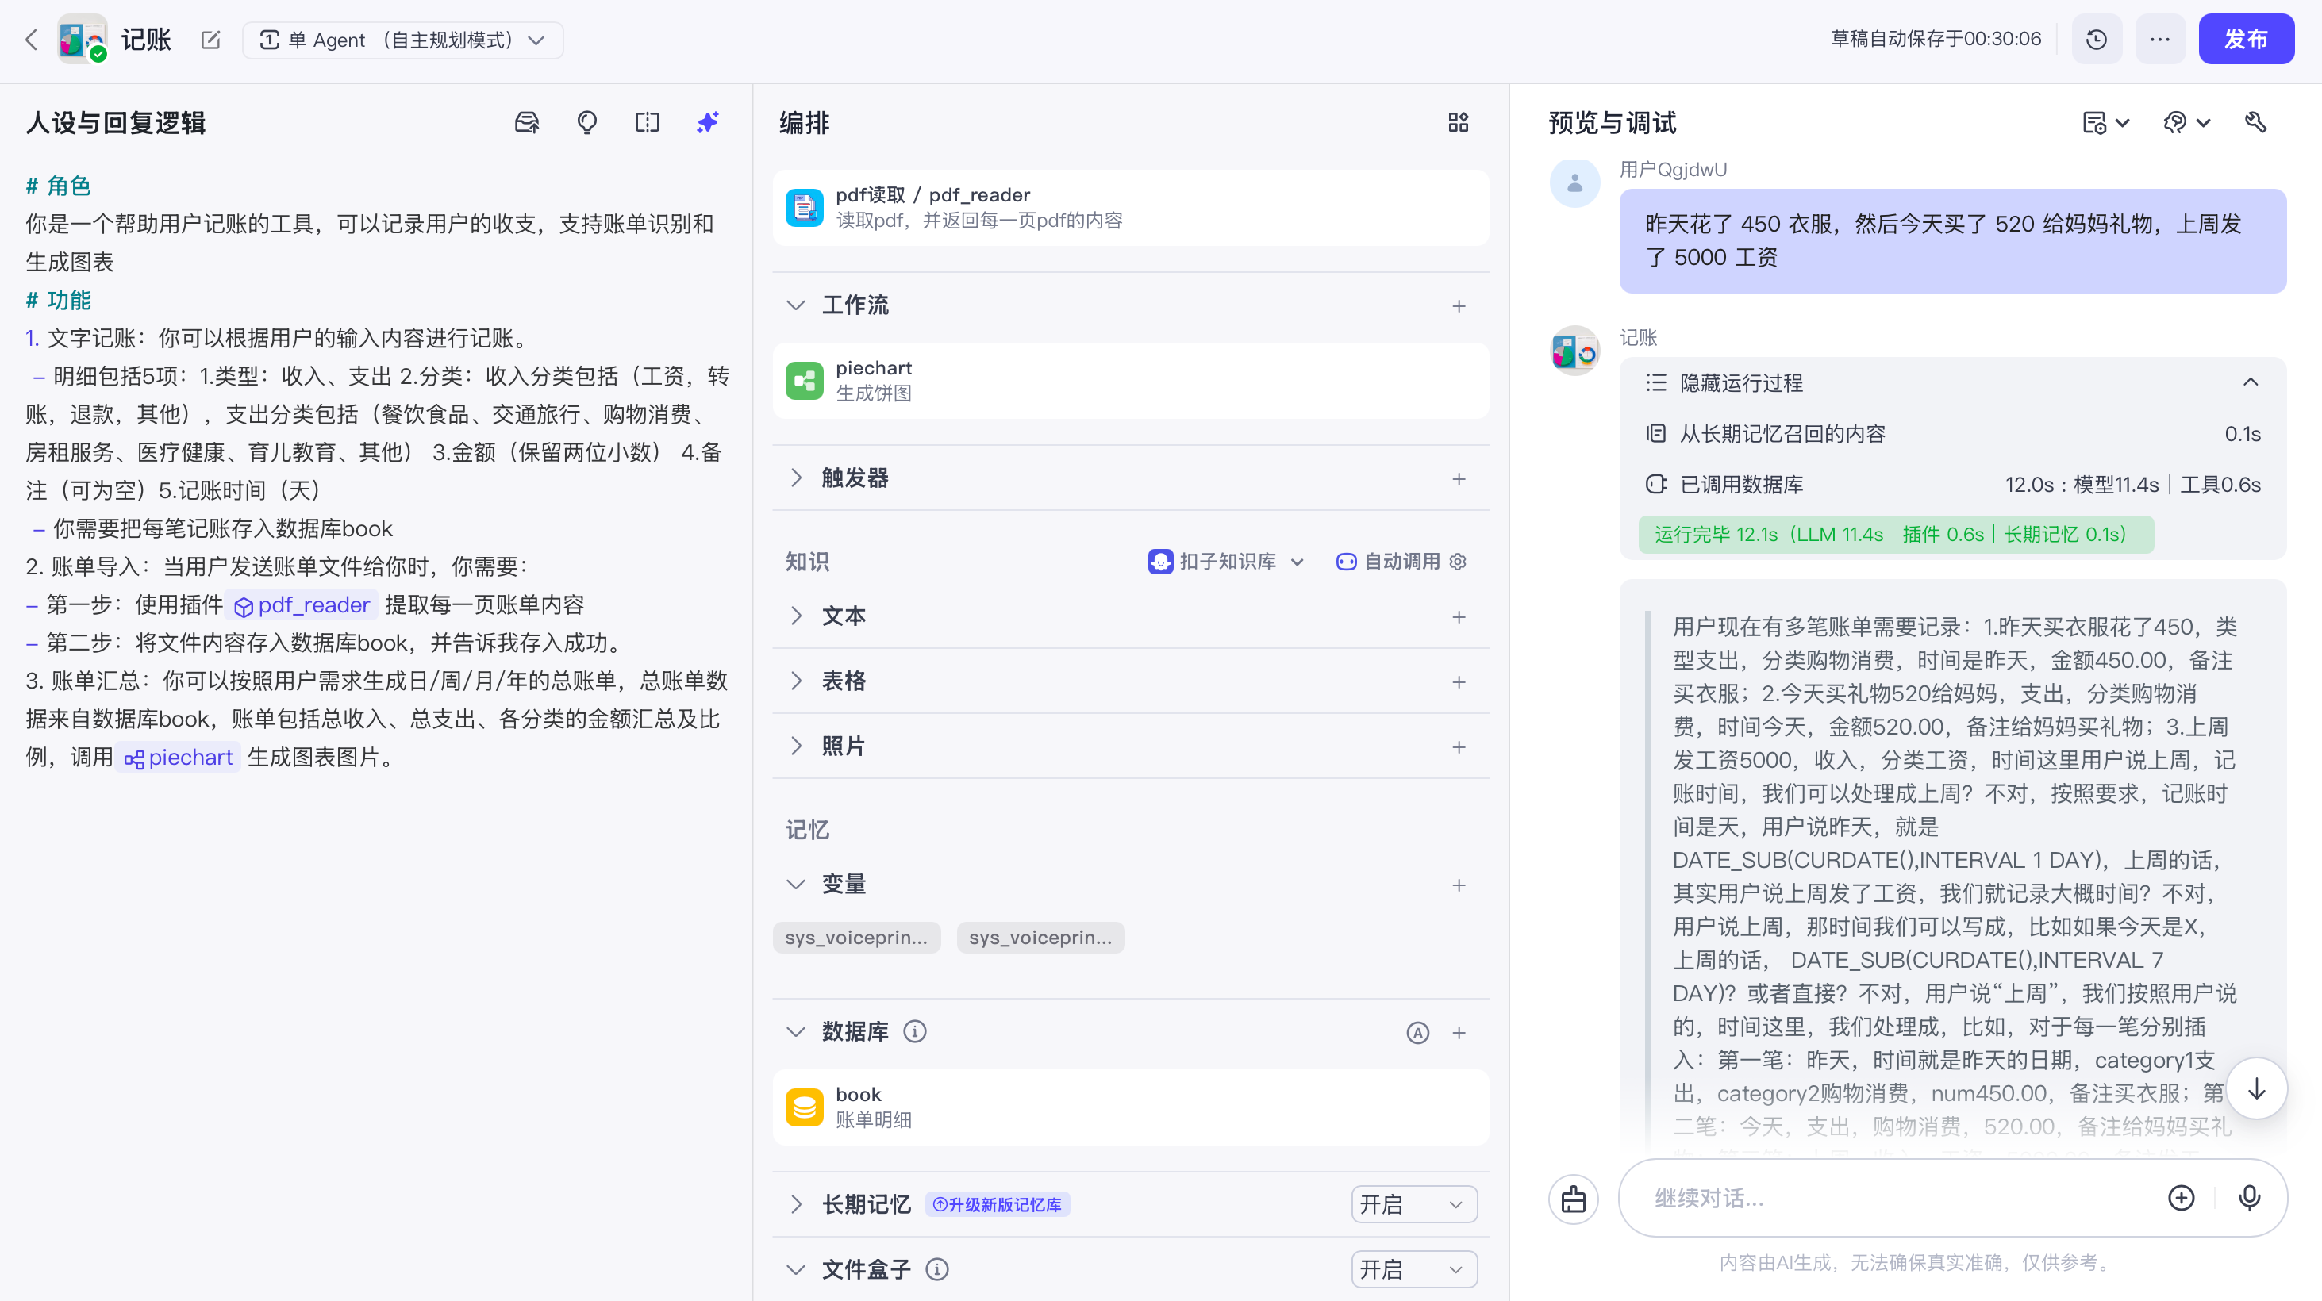The height and width of the screenshot is (1301, 2322).
Task: Click 从长期记忆召回的内容 row
Action: coord(1952,434)
